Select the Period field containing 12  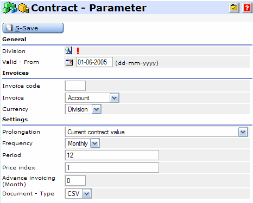pyautogui.click(x=112, y=155)
